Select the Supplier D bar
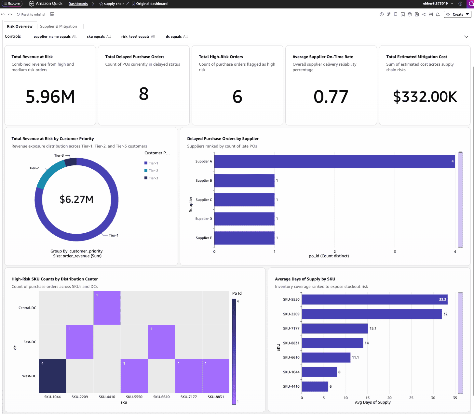 click(244, 219)
